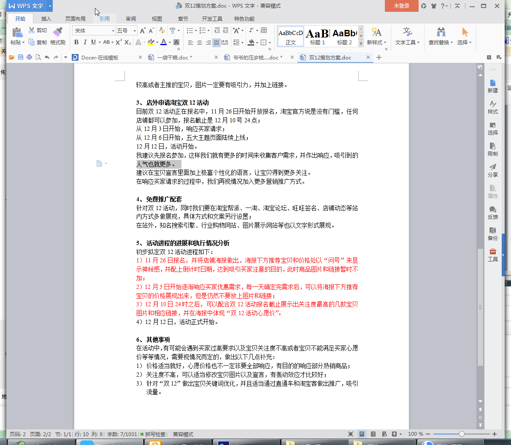Toggle bold formatting

[76, 42]
